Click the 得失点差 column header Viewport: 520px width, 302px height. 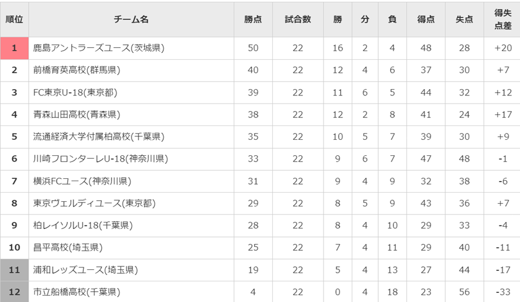click(x=503, y=19)
